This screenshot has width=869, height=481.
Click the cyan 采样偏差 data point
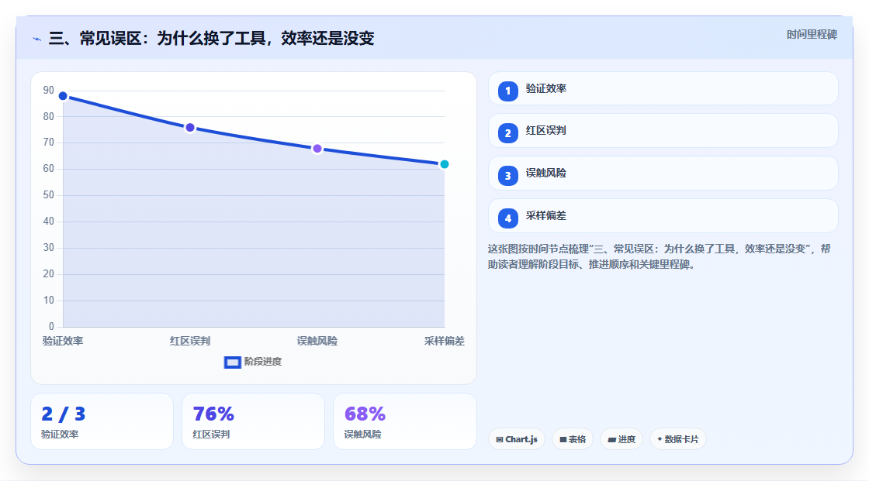tap(444, 164)
